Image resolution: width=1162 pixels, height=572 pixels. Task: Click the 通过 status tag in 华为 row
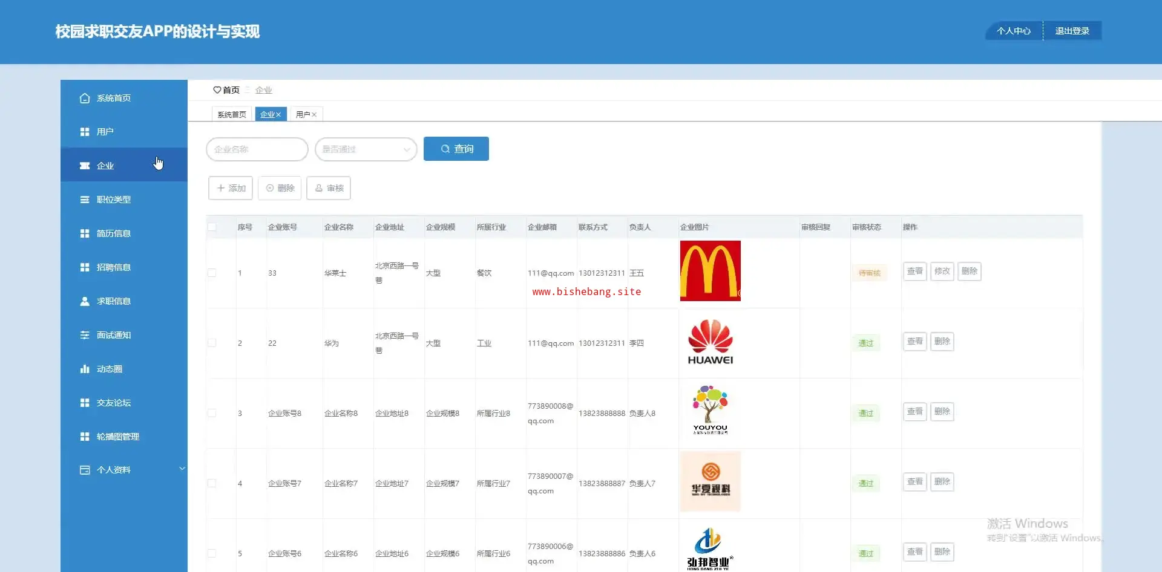coord(866,343)
